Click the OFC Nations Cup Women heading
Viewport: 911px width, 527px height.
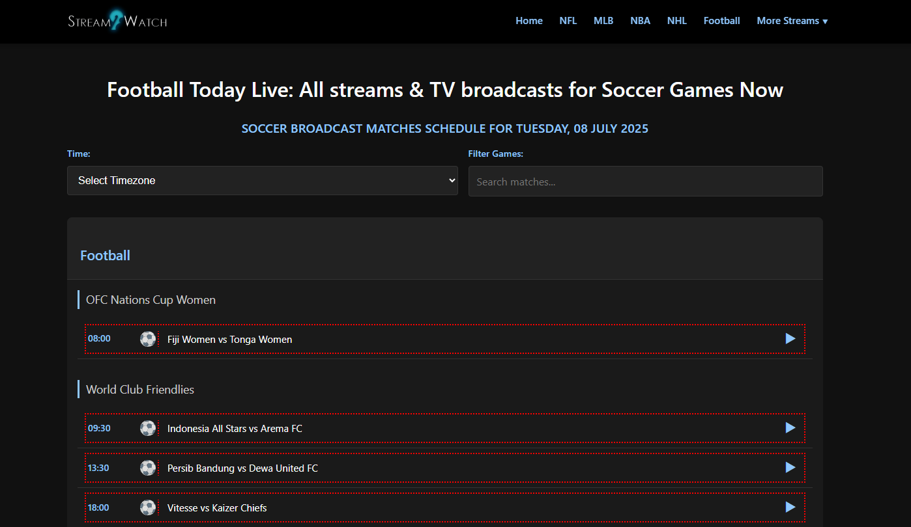coord(151,300)
